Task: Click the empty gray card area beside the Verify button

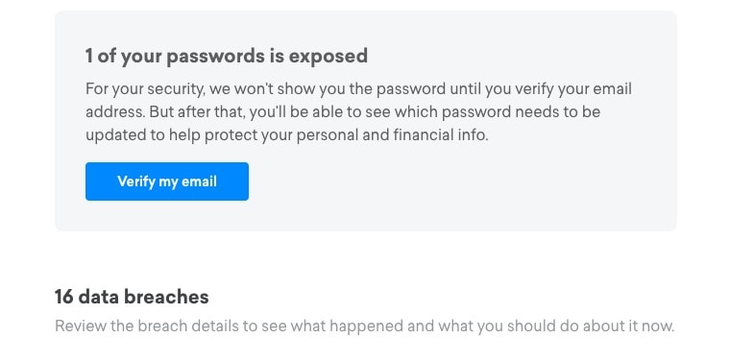Action: tap(461, 181)
